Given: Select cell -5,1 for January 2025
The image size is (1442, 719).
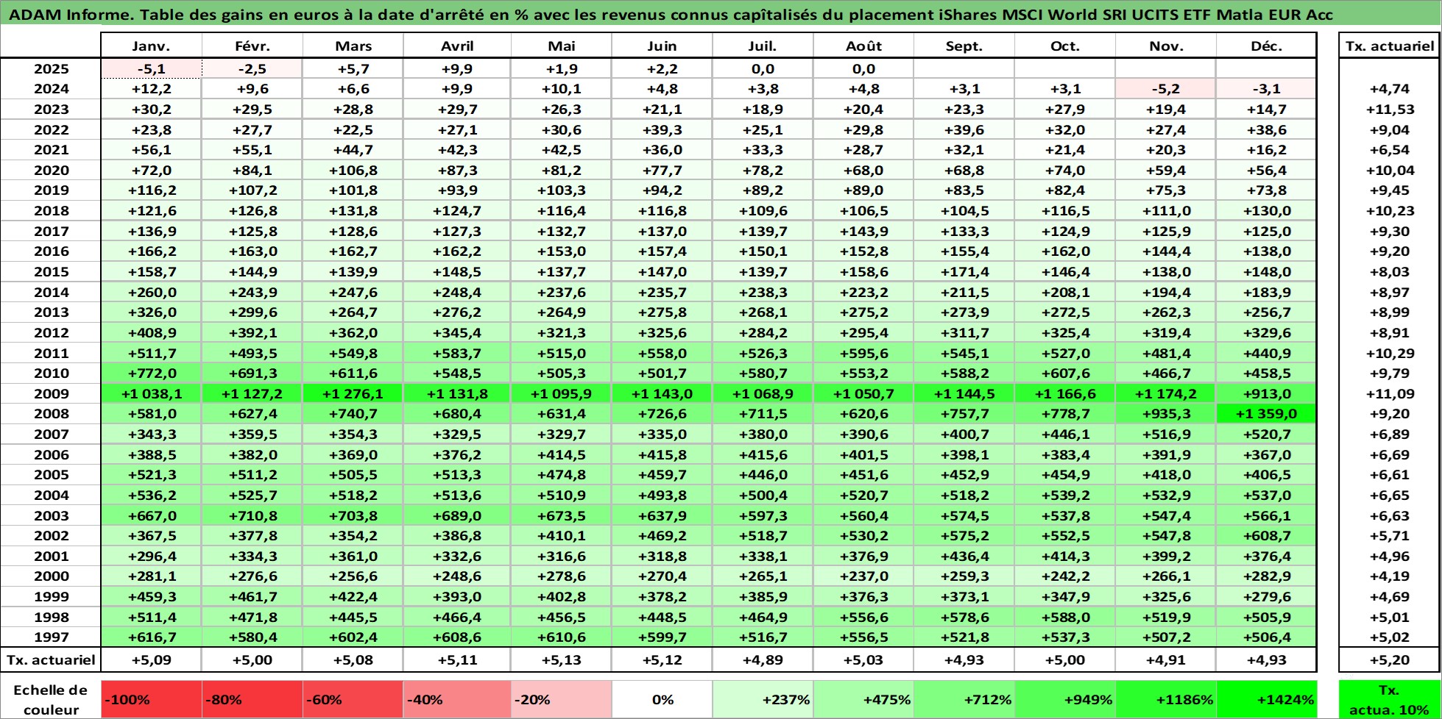Looking at the screenshot, I should 151,69.
